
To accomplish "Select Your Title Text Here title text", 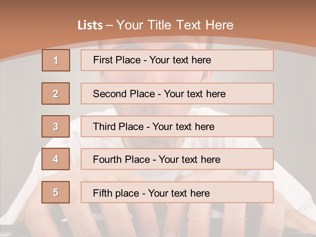I will 175,25.
